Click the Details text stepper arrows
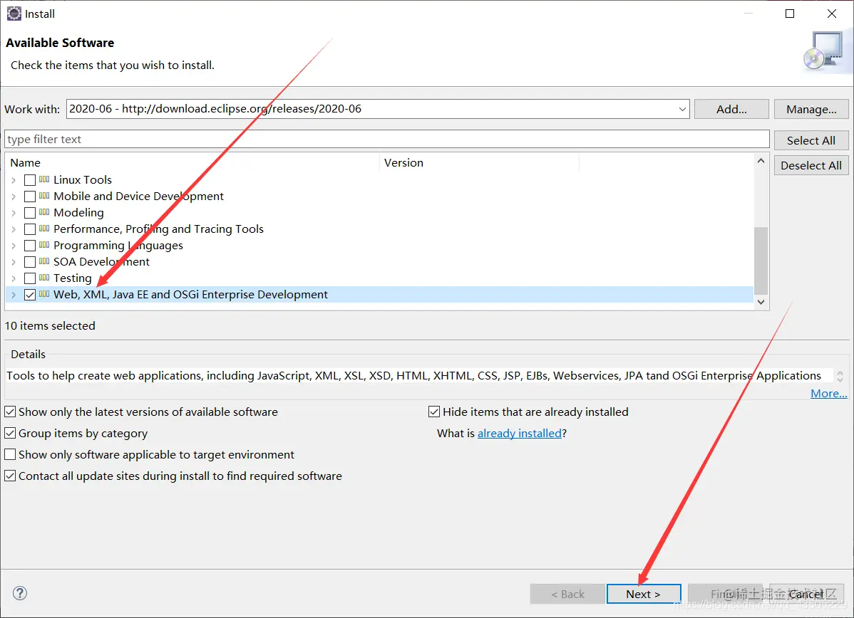 (x=840, y=376)
